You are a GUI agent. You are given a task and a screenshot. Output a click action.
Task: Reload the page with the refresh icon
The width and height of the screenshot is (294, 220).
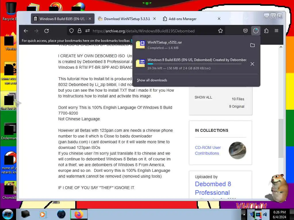coord(47,31)
